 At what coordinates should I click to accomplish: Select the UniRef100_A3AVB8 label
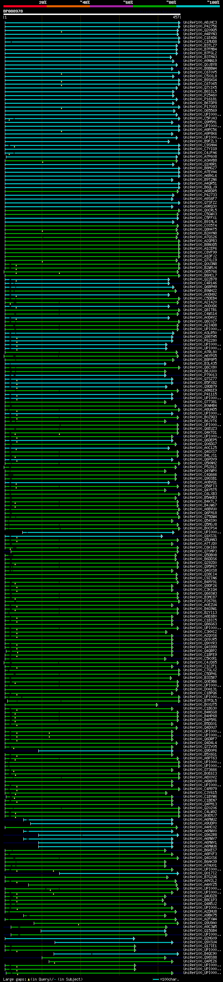pyautogui.click(x=200, y=161)
